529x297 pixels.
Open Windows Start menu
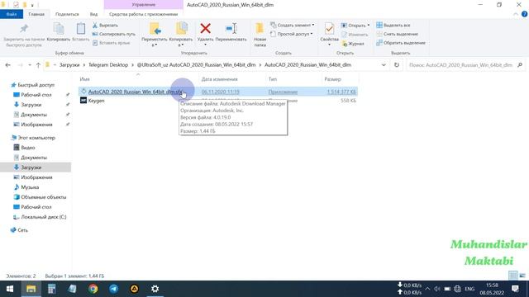[10, 289]
